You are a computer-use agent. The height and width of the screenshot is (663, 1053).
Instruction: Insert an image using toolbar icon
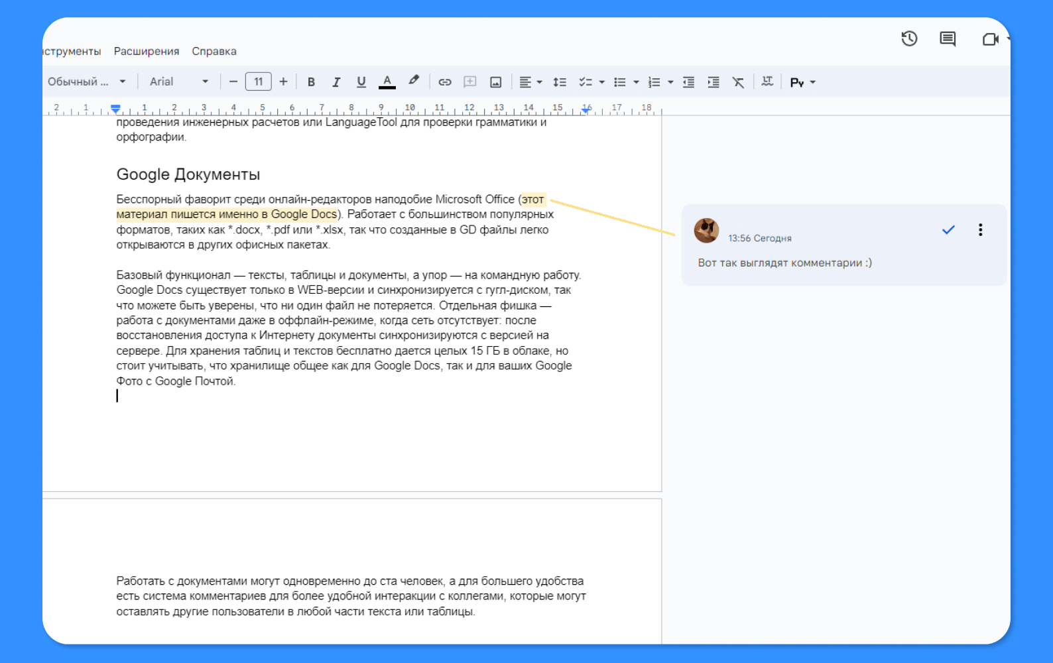pos(495,82)
